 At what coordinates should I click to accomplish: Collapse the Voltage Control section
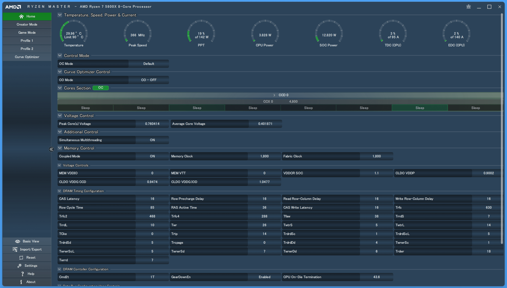click(60, 116)
